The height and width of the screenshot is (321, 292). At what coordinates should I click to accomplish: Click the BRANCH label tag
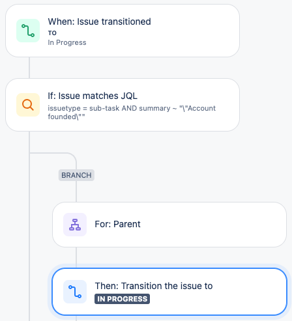(x=76, y=175)
